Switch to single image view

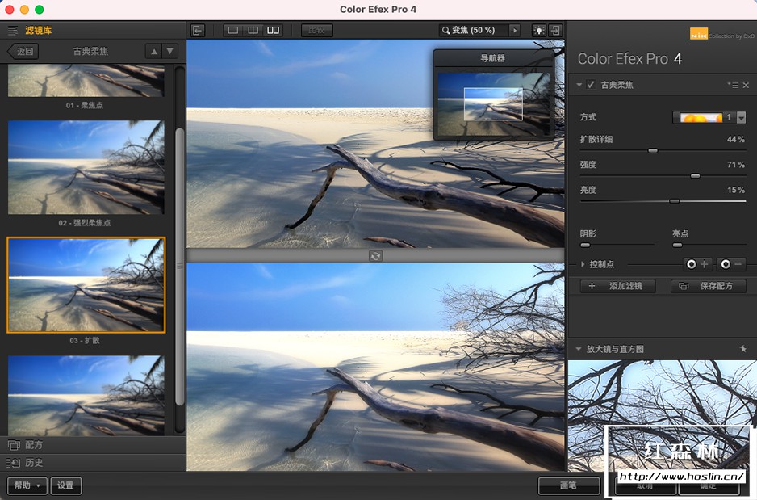pyautogui.click(x=233, y=31)
